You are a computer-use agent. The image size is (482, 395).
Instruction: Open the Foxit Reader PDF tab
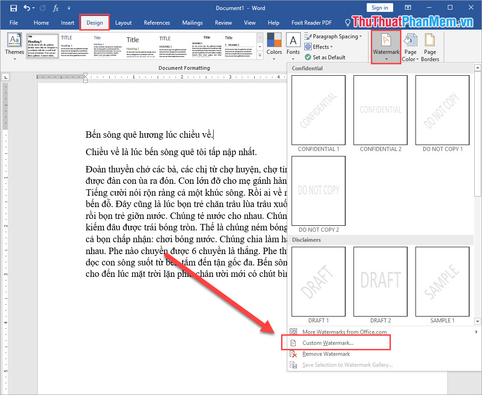(x=312, y=22)
